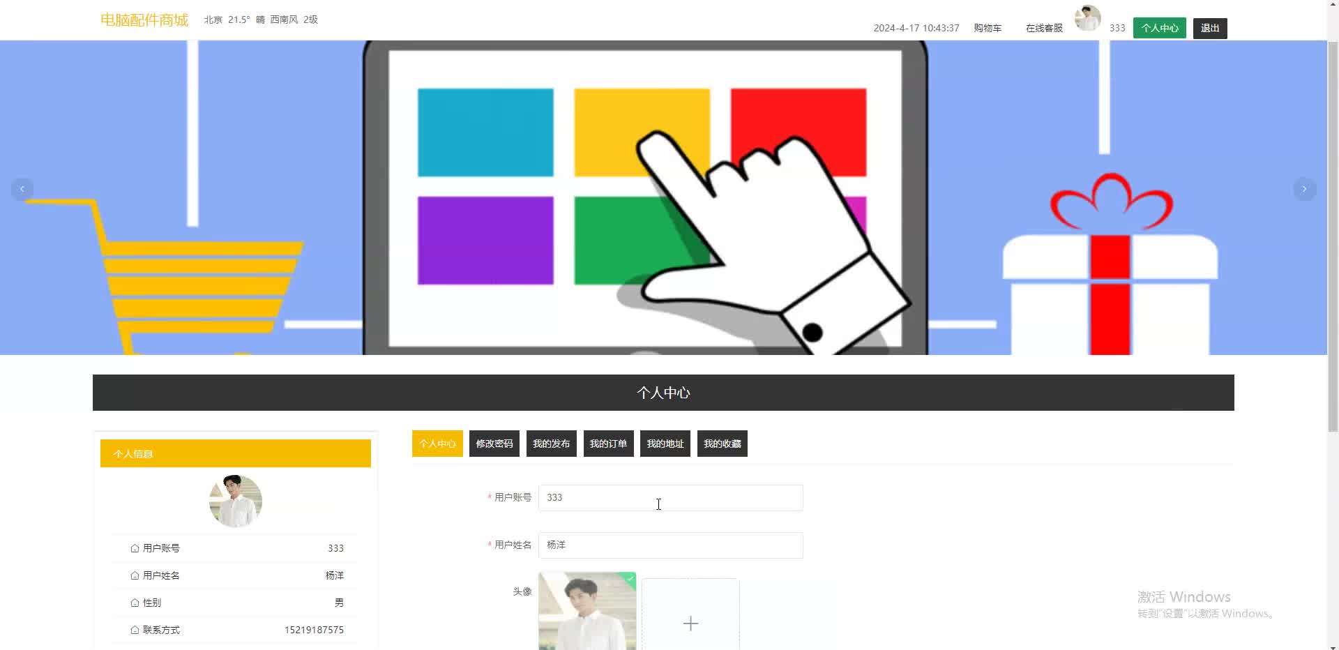Viewport: 1339px width, 650px height.
Task: Click username 333 in header
Action: pyautogui.click(x=1117, y=28)
